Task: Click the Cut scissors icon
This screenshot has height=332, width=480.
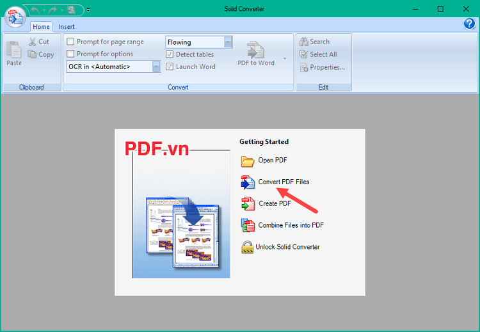Action: (32, 42)
